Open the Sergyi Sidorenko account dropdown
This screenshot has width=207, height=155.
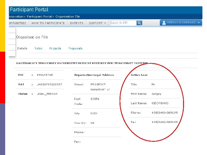pos(181,23)
